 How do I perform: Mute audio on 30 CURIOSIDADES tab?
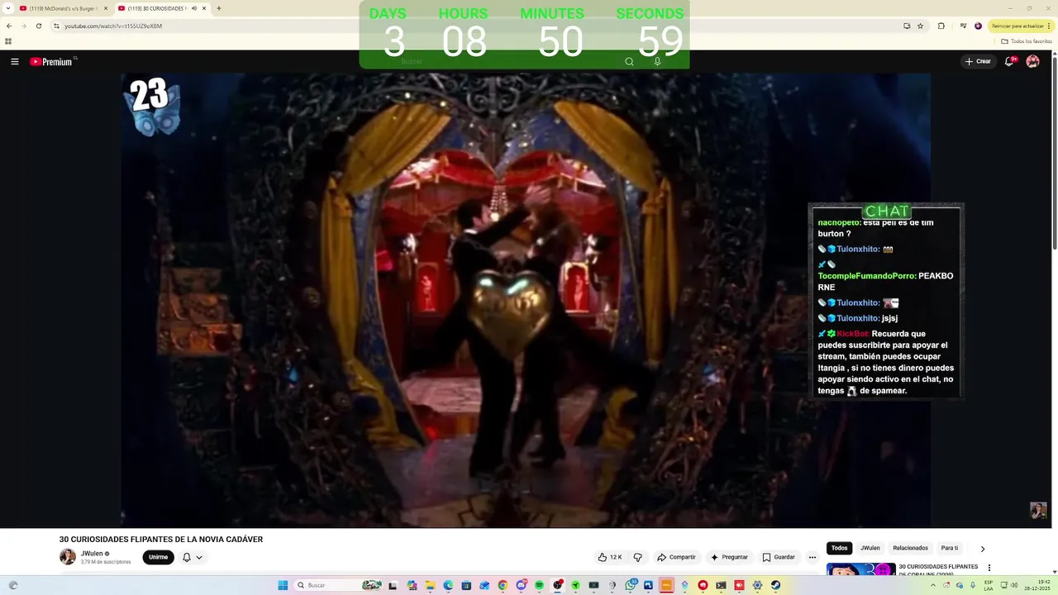tap(194, 8)
